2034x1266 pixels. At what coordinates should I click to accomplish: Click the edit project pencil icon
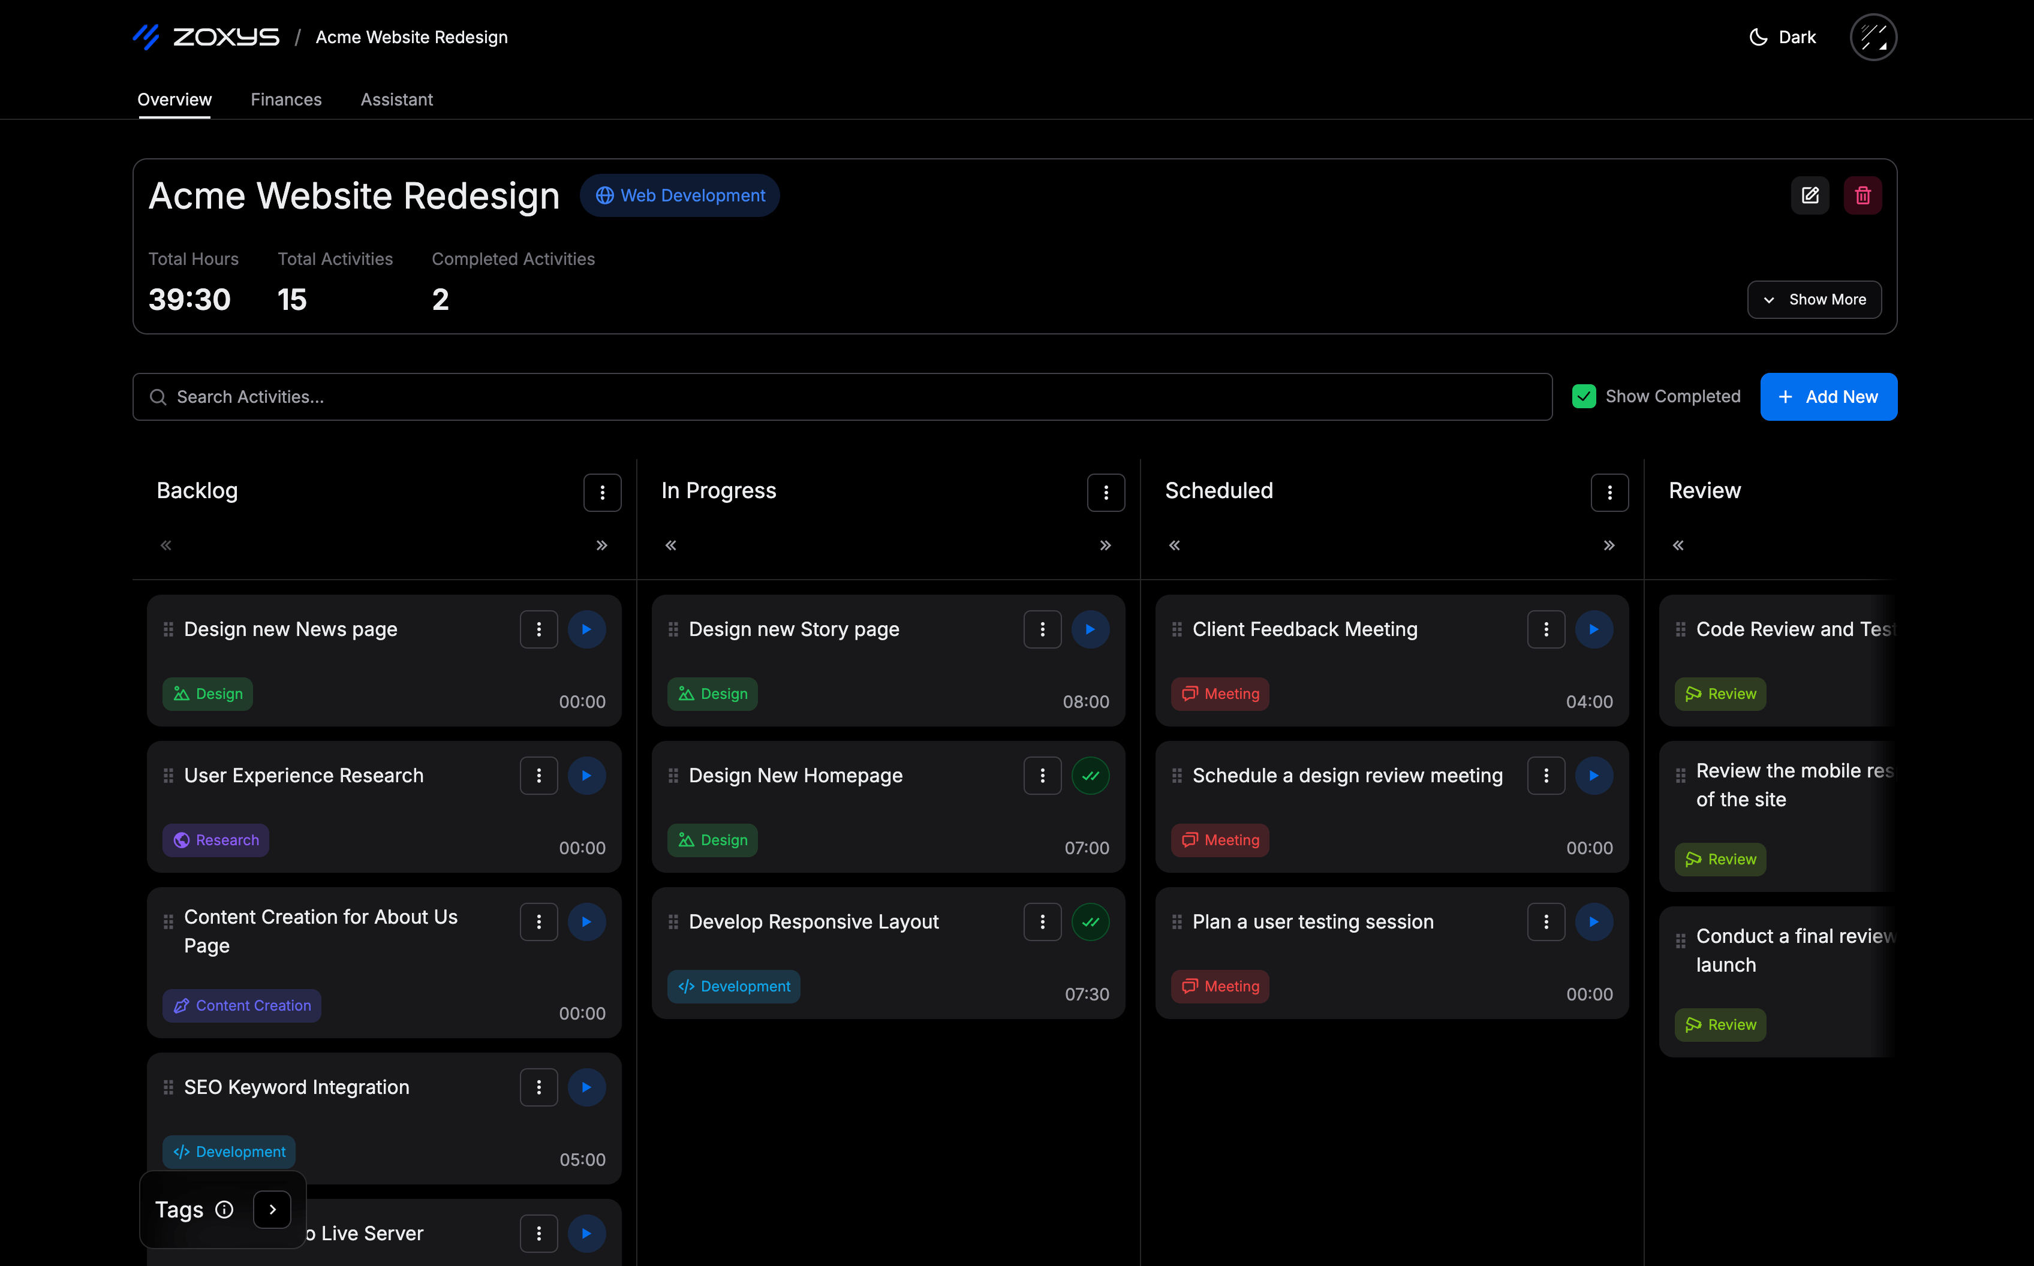point(1810,195)
